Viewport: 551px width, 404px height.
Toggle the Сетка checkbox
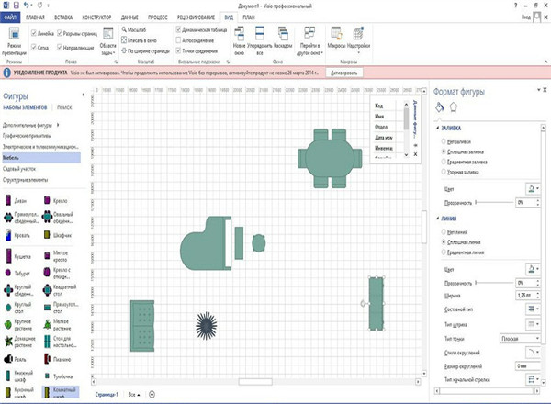(x=34, y=44)
